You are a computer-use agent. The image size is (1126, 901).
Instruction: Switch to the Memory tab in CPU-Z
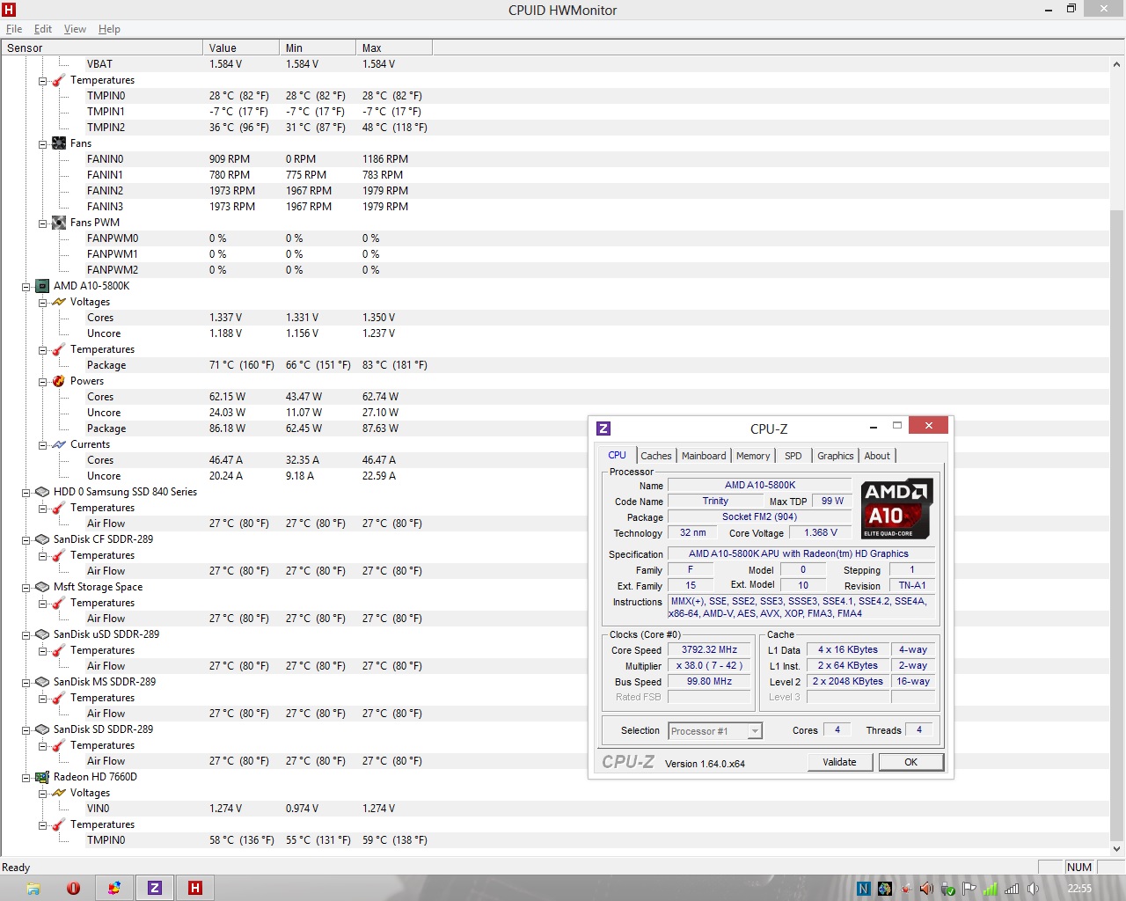(x=753, y=456)
